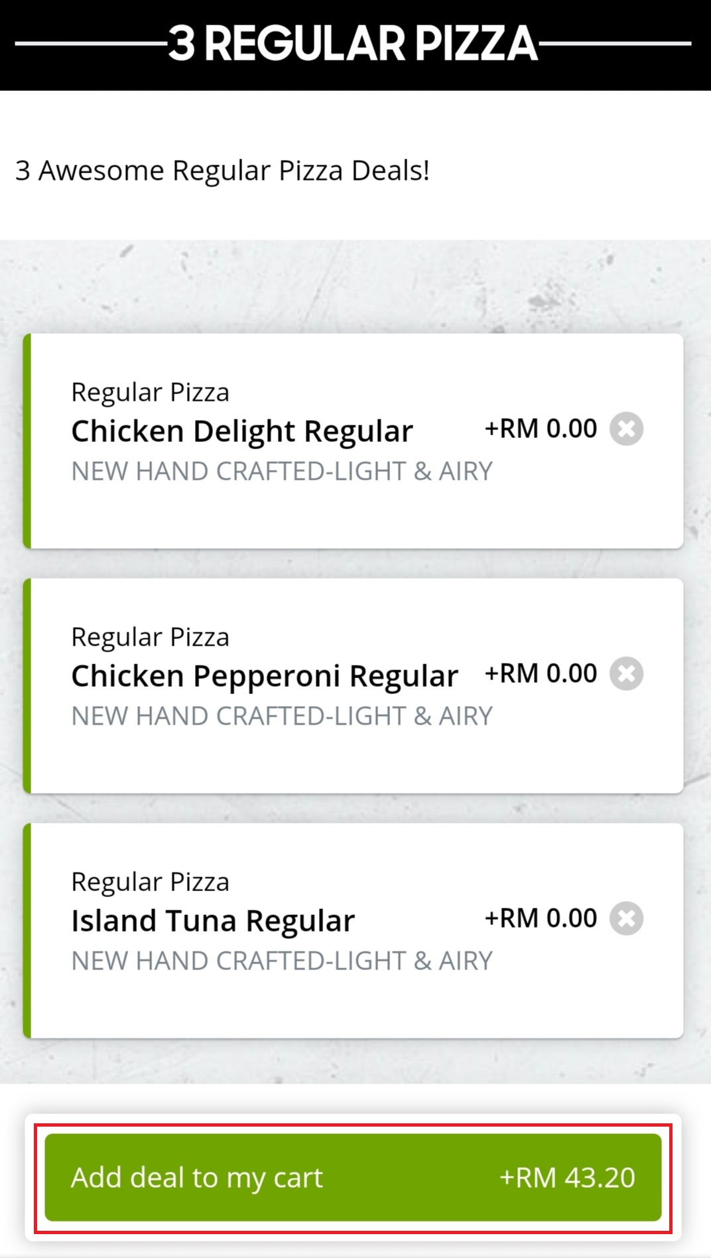Image resolution: width=711 pixels, height=1258 pixels.
Task: Click green edge stripe of Island Tuna card
Action: 27,930
